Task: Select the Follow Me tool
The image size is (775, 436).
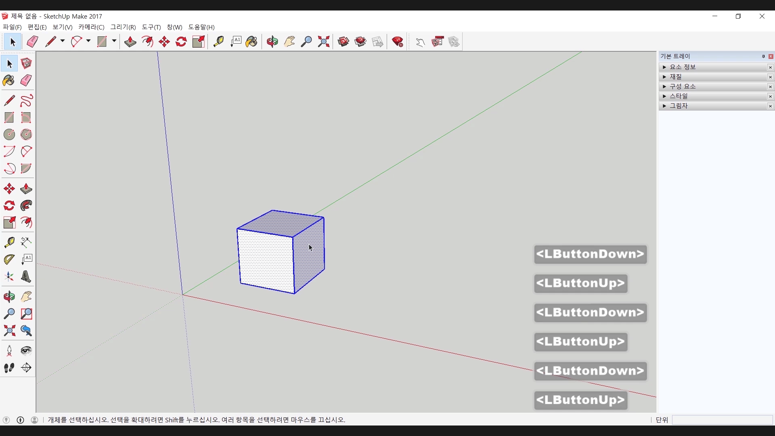Action: (26, 206)
